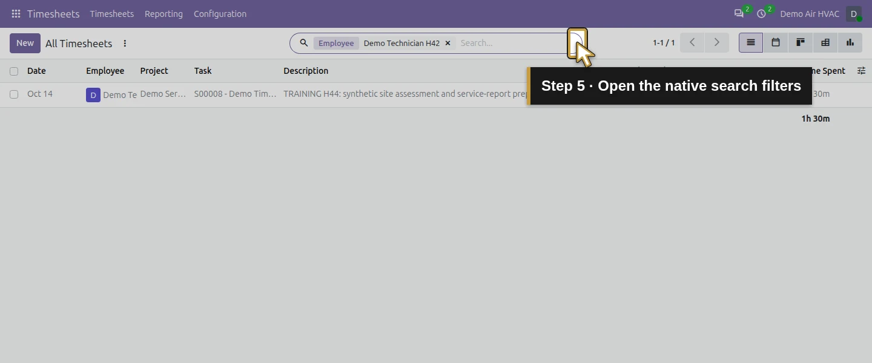This screenshot has width=872, height=363.
Task: Click the S00008 - Demo Tim… task cell
Action: pos(235,94)
